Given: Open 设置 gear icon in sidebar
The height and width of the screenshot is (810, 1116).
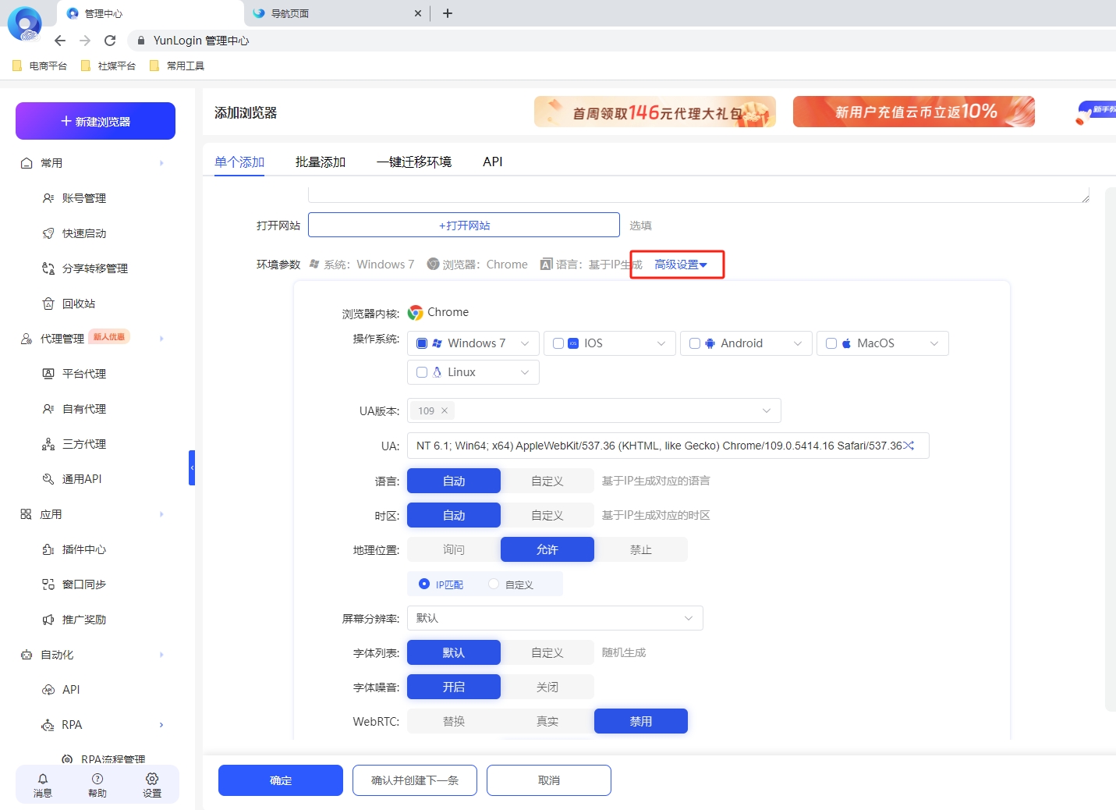Looking at the screenshot, I should click(x=152, y=785).
